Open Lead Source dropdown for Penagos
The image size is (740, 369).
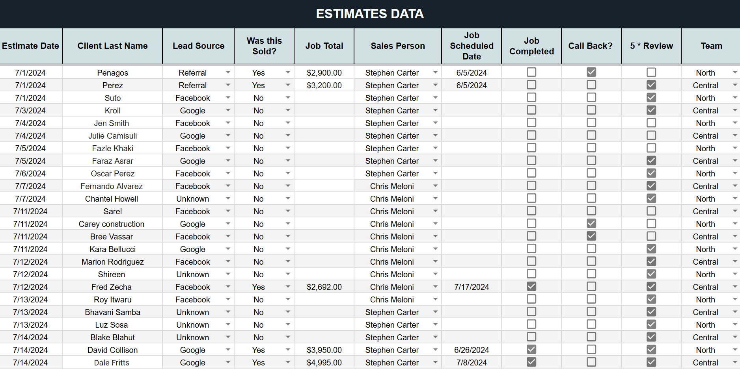click(228, 72)
